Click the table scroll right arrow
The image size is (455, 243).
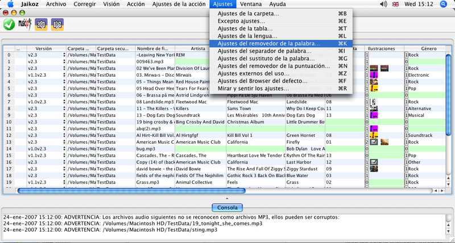coord(442,191)
